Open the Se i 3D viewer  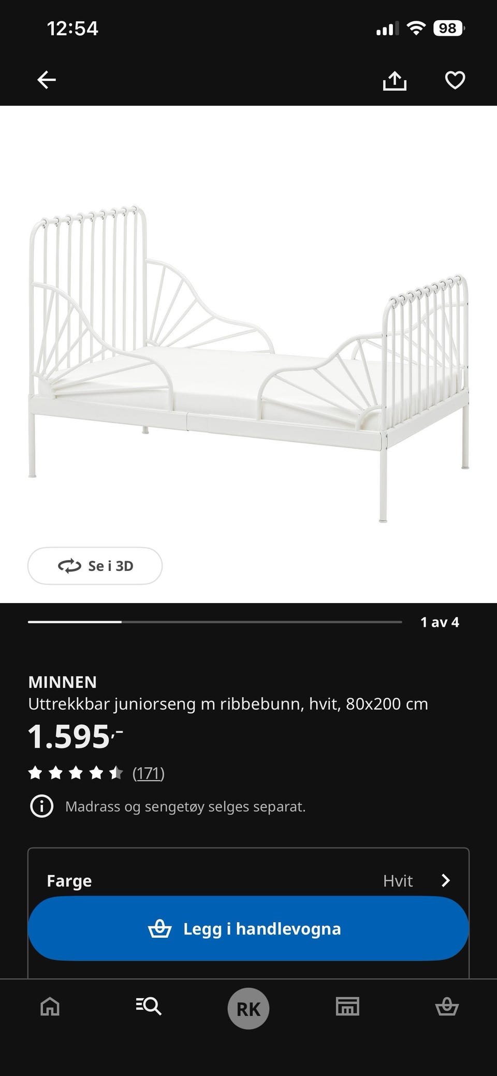[95, 566]
